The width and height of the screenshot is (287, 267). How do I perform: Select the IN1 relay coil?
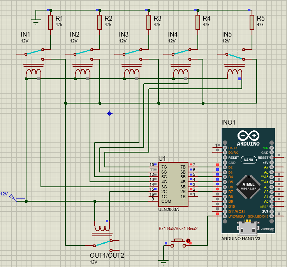click(x=33, y=72)
